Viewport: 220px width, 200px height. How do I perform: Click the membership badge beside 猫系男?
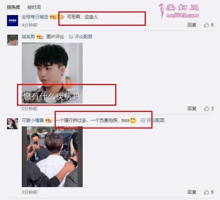click(39, 37)
